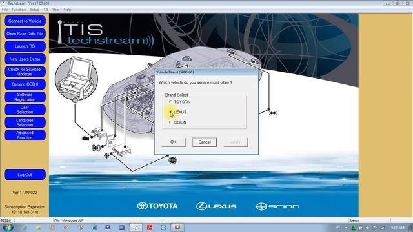The width and height of the screenshot is (413, 232).
Task: Check for Scantool Updates
Action: click(x=25, y=72)
